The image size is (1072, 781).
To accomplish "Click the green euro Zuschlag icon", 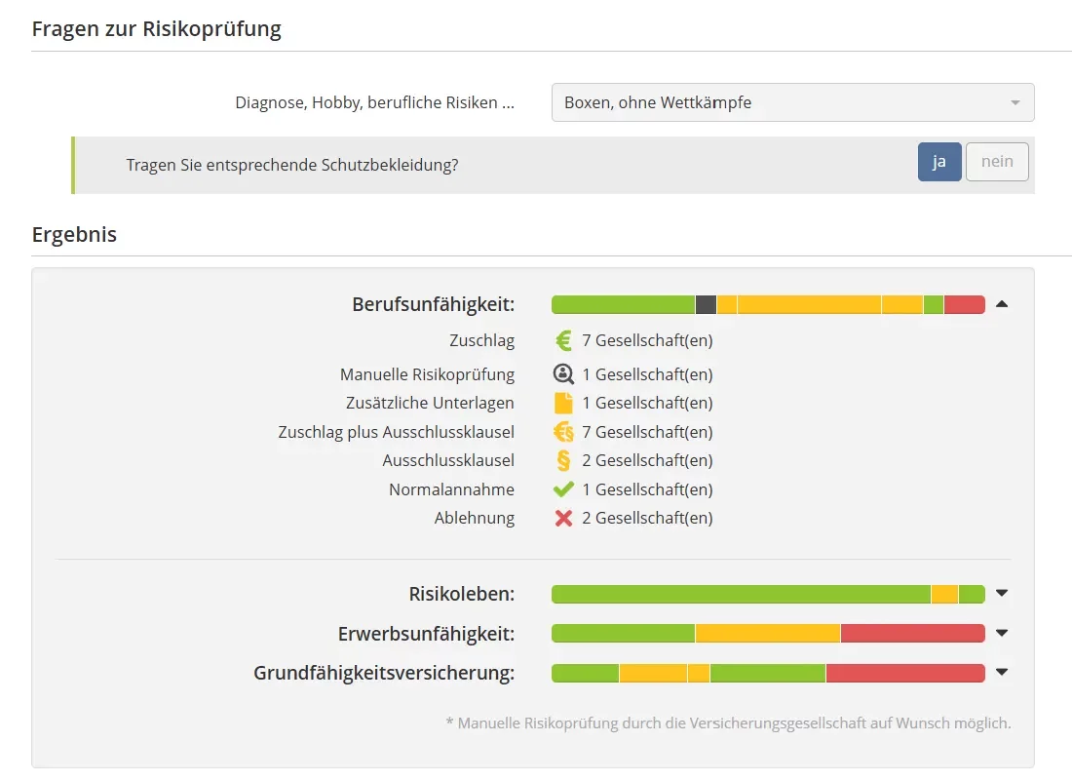I will pyautogui.click(x=563, y=341).
